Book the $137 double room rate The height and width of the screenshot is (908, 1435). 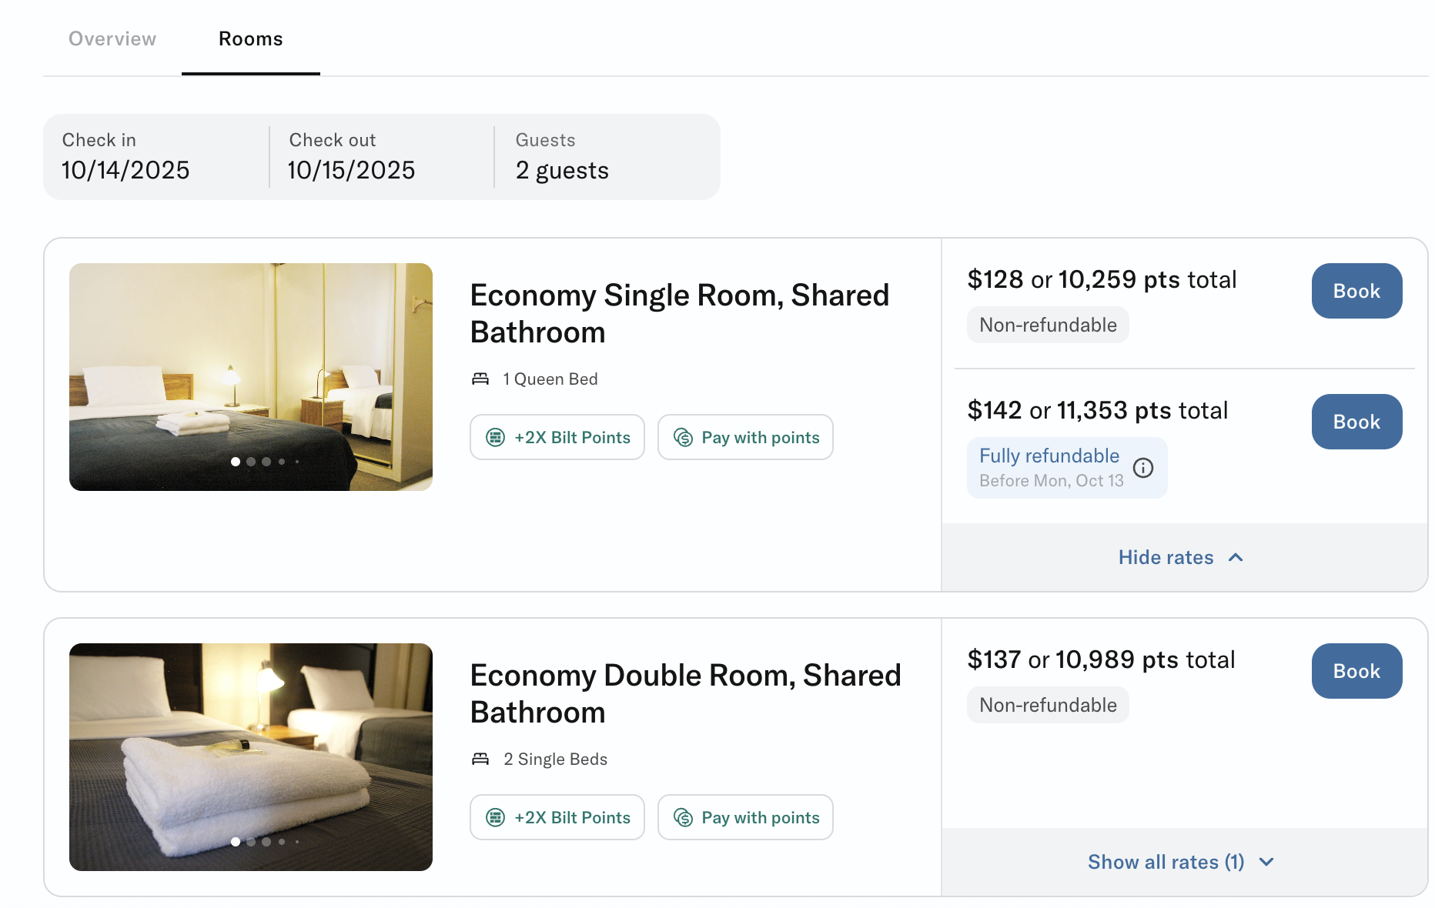pyautogui.click(x=1356, y=671)
